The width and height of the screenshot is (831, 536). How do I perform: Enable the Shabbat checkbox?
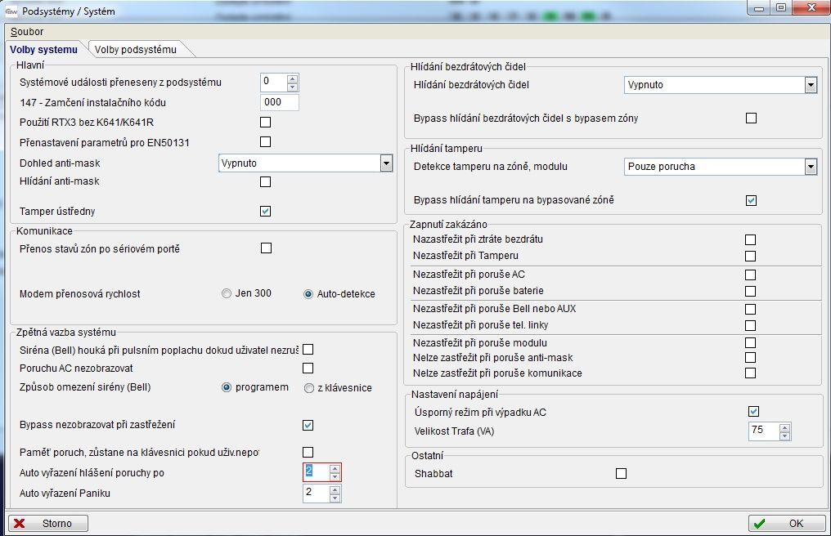coord(621,473)
